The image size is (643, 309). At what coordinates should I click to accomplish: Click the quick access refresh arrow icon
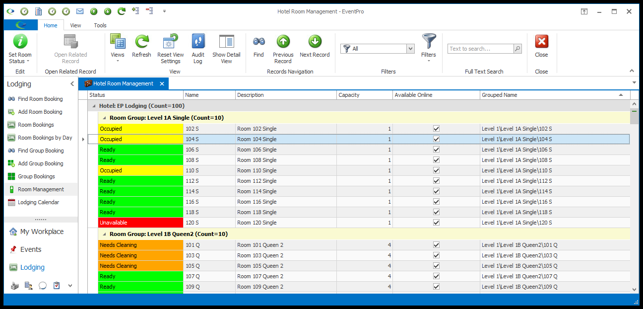coord(122,11)
